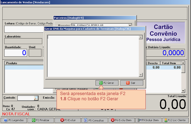Click red X icon on F6 Exclui Item
Screen dimensions: 191x124
[113, 120]
